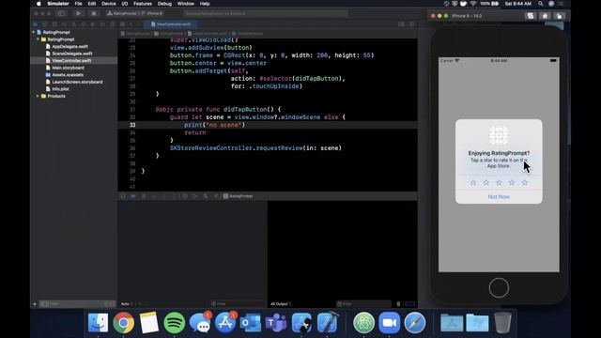
Task: Expand the Products folder
Action: (x=38, y=96)
